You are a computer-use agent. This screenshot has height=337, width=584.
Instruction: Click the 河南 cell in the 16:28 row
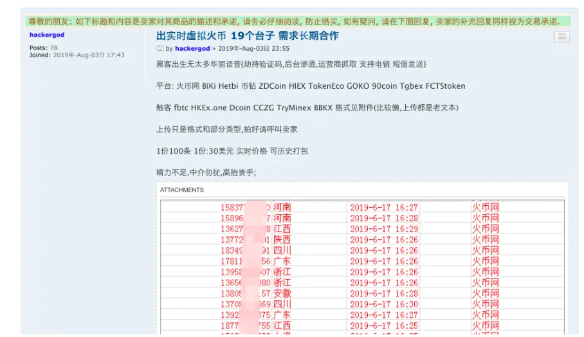click(x=282, y=218)
